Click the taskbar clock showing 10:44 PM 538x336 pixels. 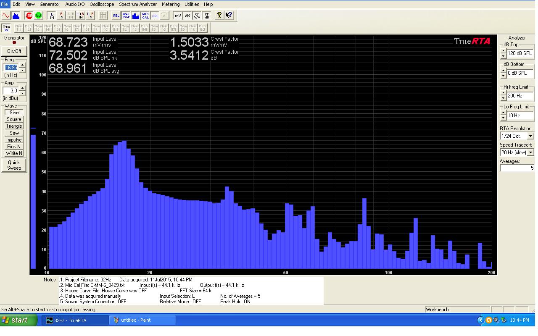(x=519, y=320)
